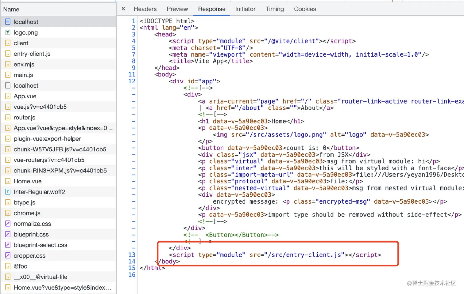
Task: Select the main.js request
Action: pyautogui.click(x=58, y=75)
